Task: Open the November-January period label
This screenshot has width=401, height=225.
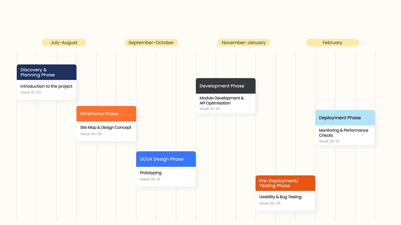Action: [244, 43]
